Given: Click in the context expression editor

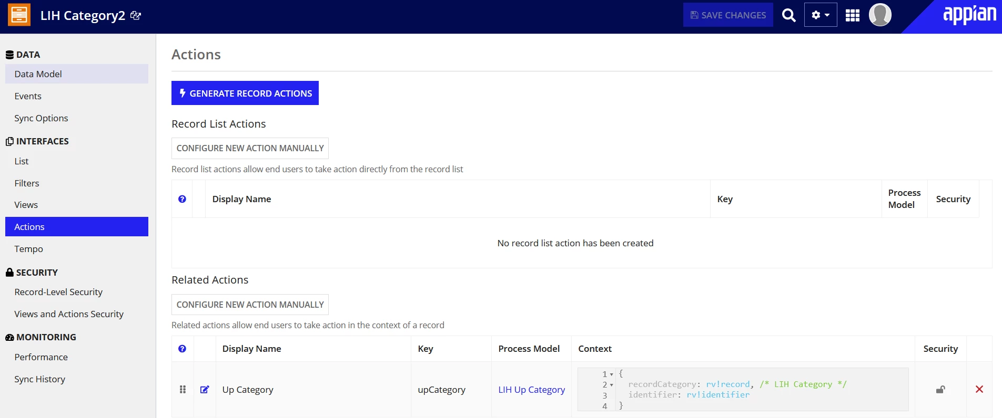Looking at the screenshot, I should click(x=743, y=389).
